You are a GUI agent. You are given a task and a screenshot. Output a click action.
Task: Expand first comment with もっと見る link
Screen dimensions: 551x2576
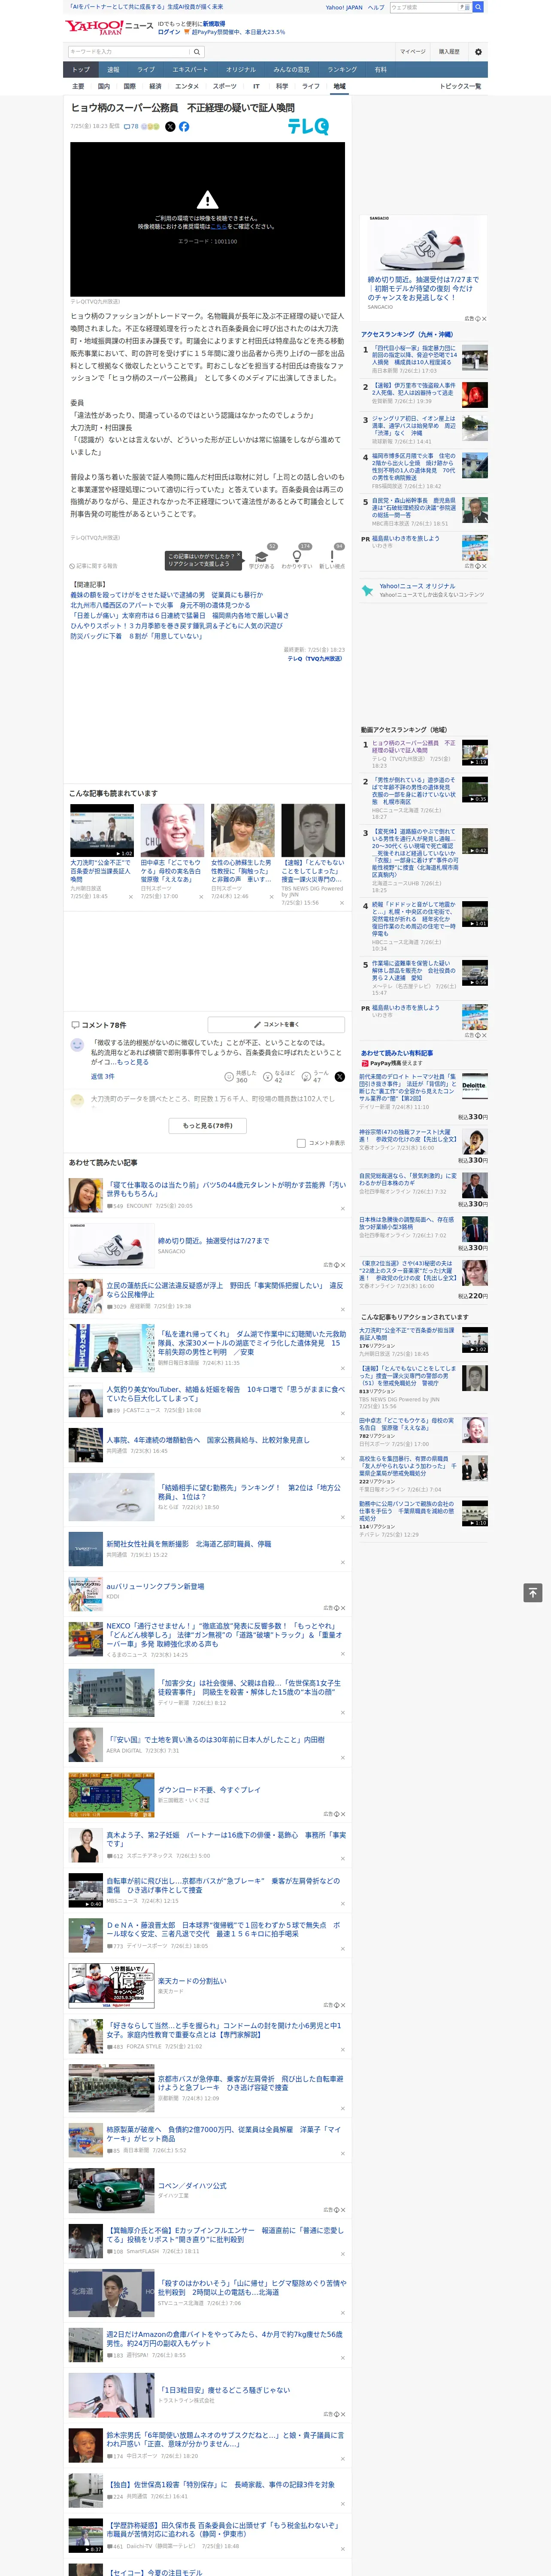[x=134, y=1062]
